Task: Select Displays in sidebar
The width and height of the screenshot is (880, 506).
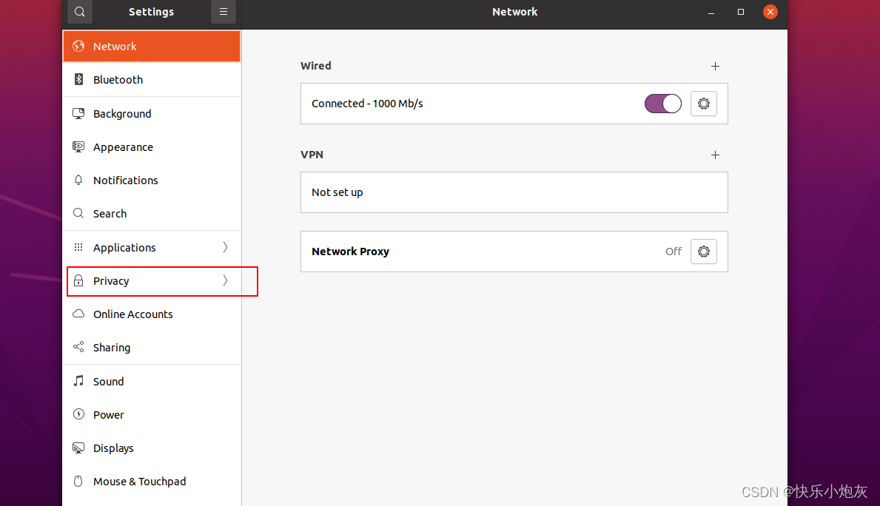Action: coord(152,448)
